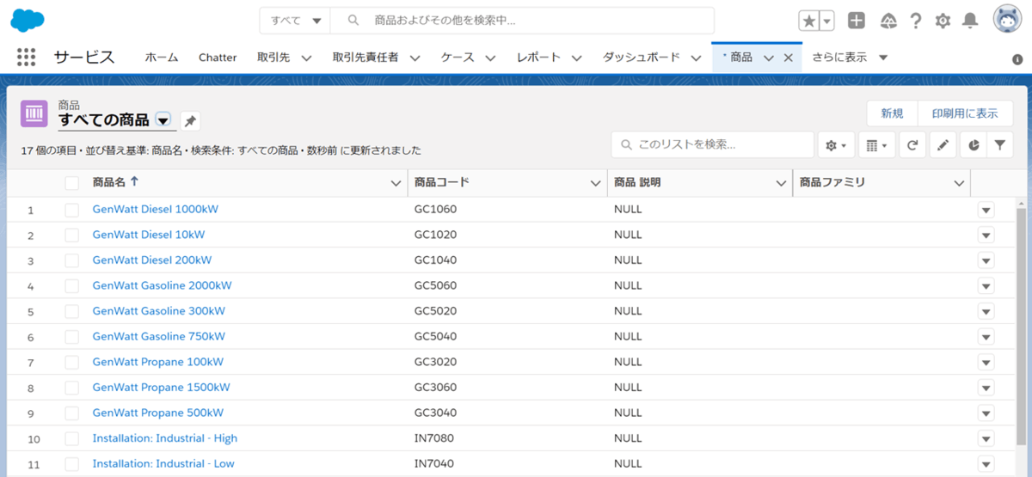The height and width of the screenshot is (477, 1032).
Task: Tick the select-all checkbox in header row
Action: (72, 183)
